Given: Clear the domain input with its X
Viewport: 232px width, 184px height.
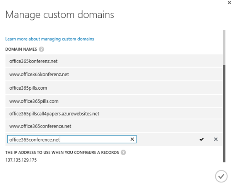Looking at the screenshot, I should [x=132, y=139].
